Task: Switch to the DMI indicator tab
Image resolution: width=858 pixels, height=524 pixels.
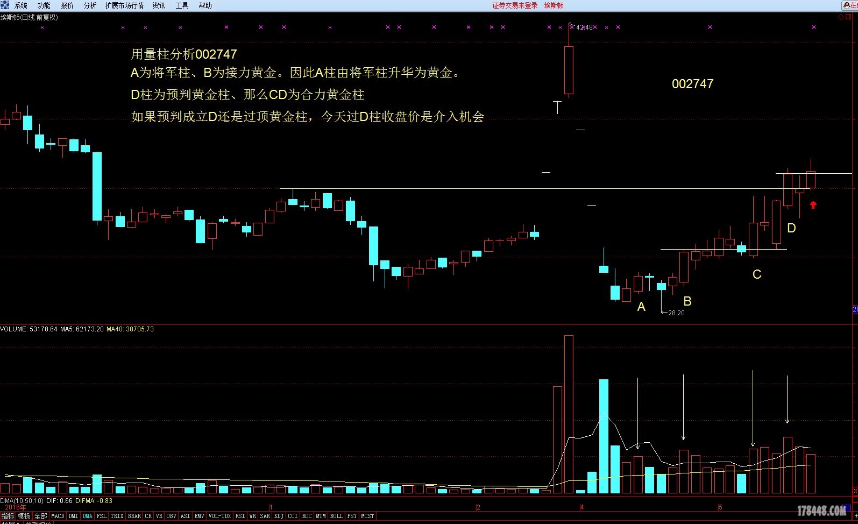Action: pos(73,516)
